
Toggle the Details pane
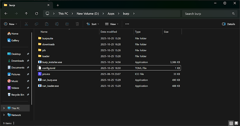(228, 24)
